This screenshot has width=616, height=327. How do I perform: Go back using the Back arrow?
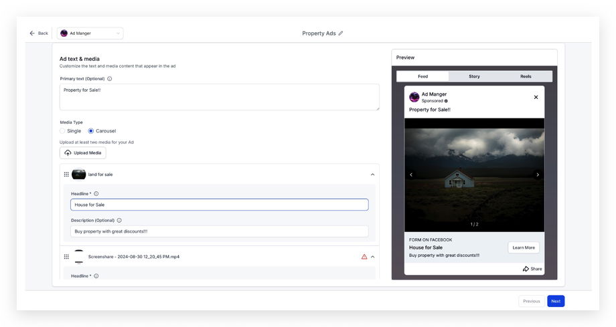38,33
